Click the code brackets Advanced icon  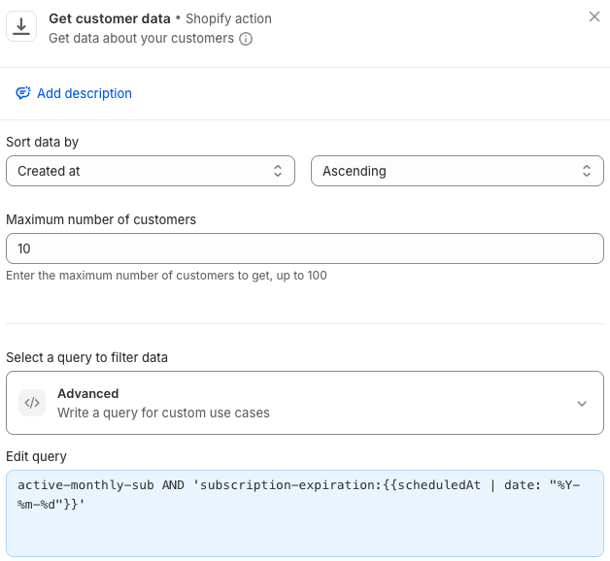32,403
